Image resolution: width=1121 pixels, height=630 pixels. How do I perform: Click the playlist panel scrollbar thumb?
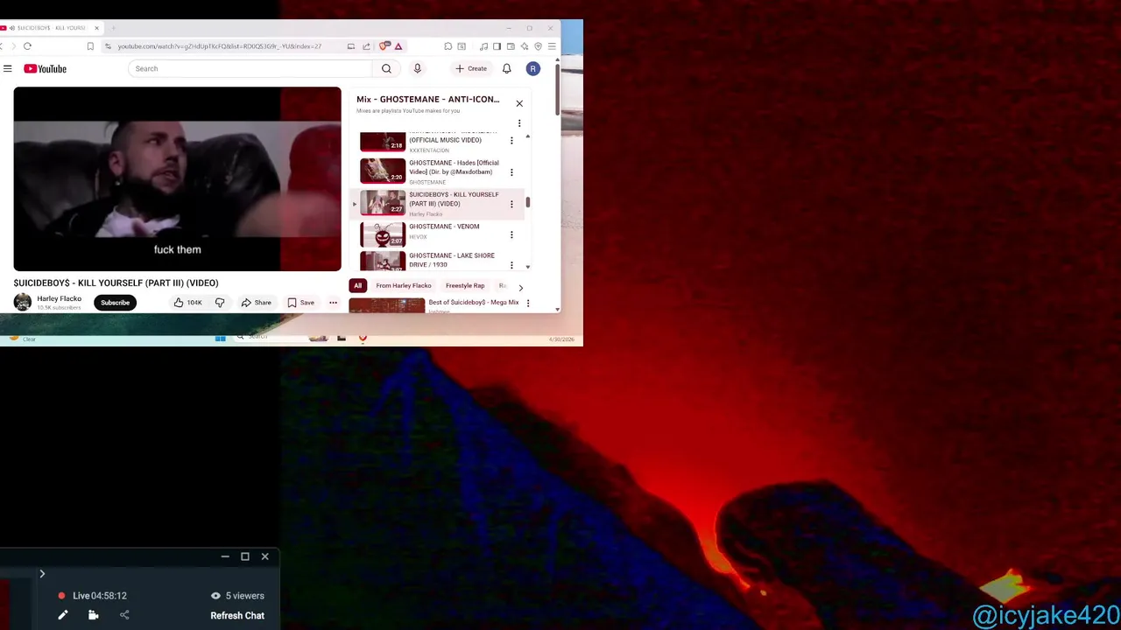[527, 202]
